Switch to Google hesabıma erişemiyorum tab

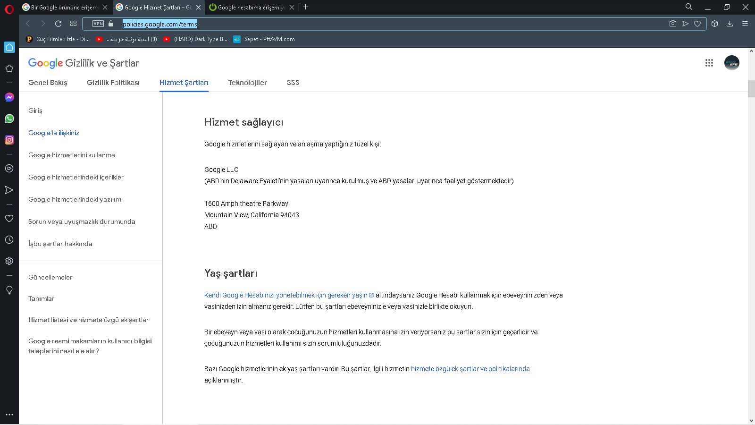pos(252,8)
